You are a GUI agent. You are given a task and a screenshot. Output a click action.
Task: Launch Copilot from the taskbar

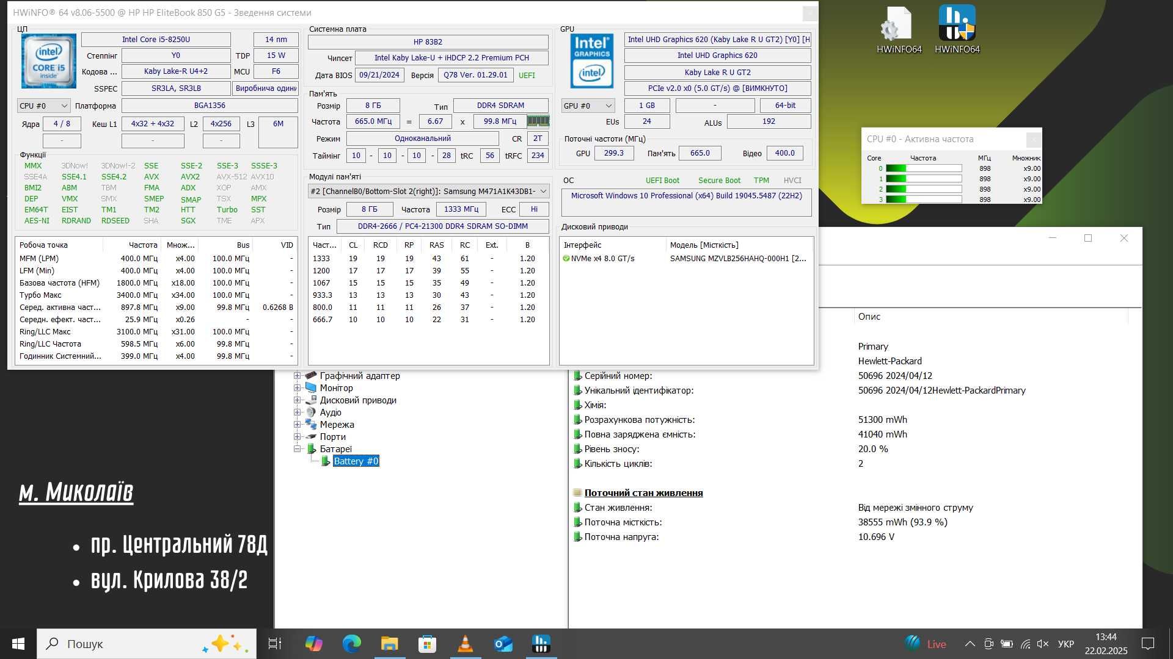[314, 644]
